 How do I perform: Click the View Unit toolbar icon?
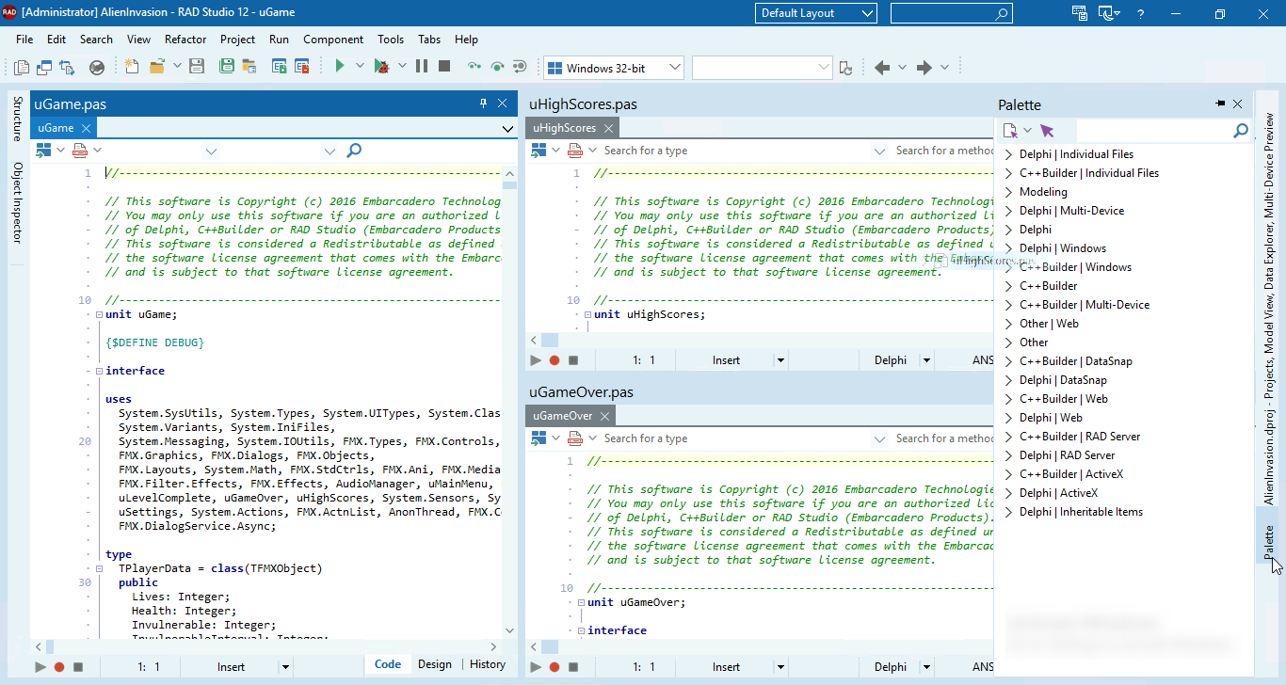pyautogui.click(x=22, y=67)
